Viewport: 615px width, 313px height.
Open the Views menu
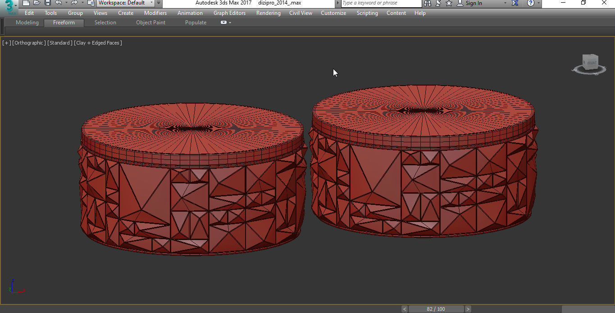(x=100, y=13)
